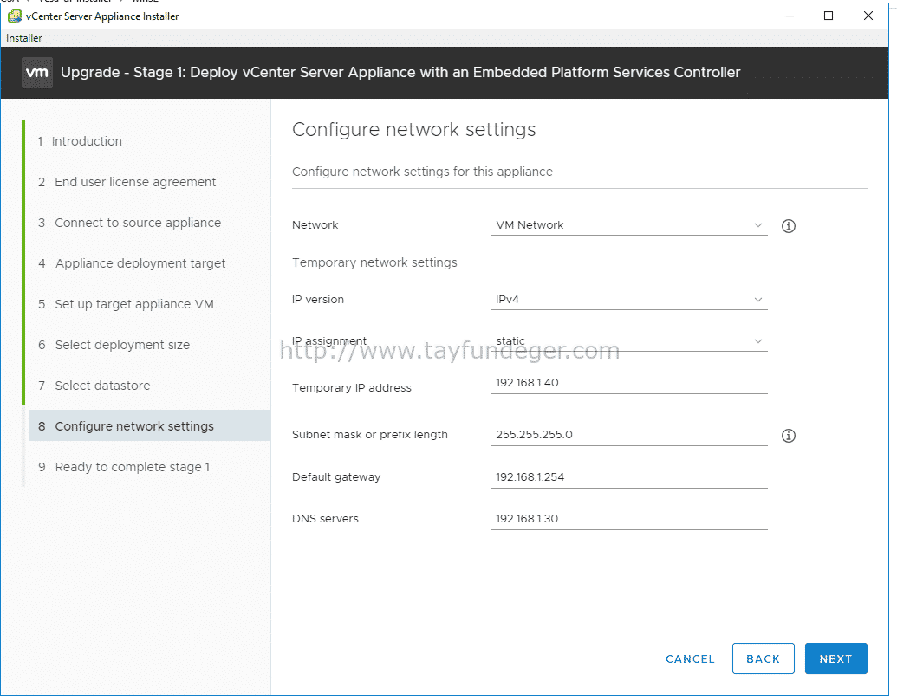Go to step 3 Connect to source appliance
Image resolution: width=897 pixels, height=700 pixels.
(129, 223)
